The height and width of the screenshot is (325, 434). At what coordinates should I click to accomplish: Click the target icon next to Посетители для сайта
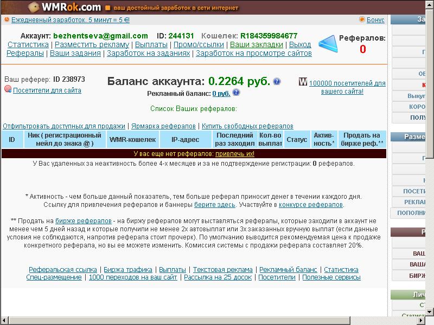[x=8, y=89]
